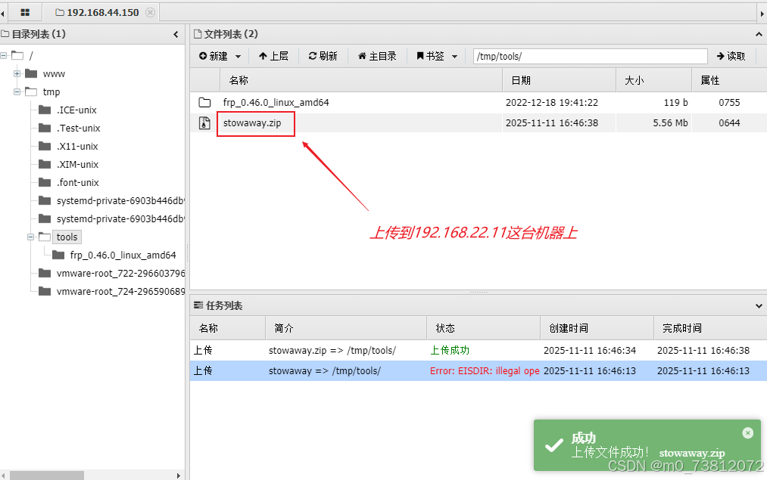Image resolution: width=767 pixels, height=480 pixels.
Task: Select the stowaway.zip archive file icon
Action: click(x=204, y=123)
